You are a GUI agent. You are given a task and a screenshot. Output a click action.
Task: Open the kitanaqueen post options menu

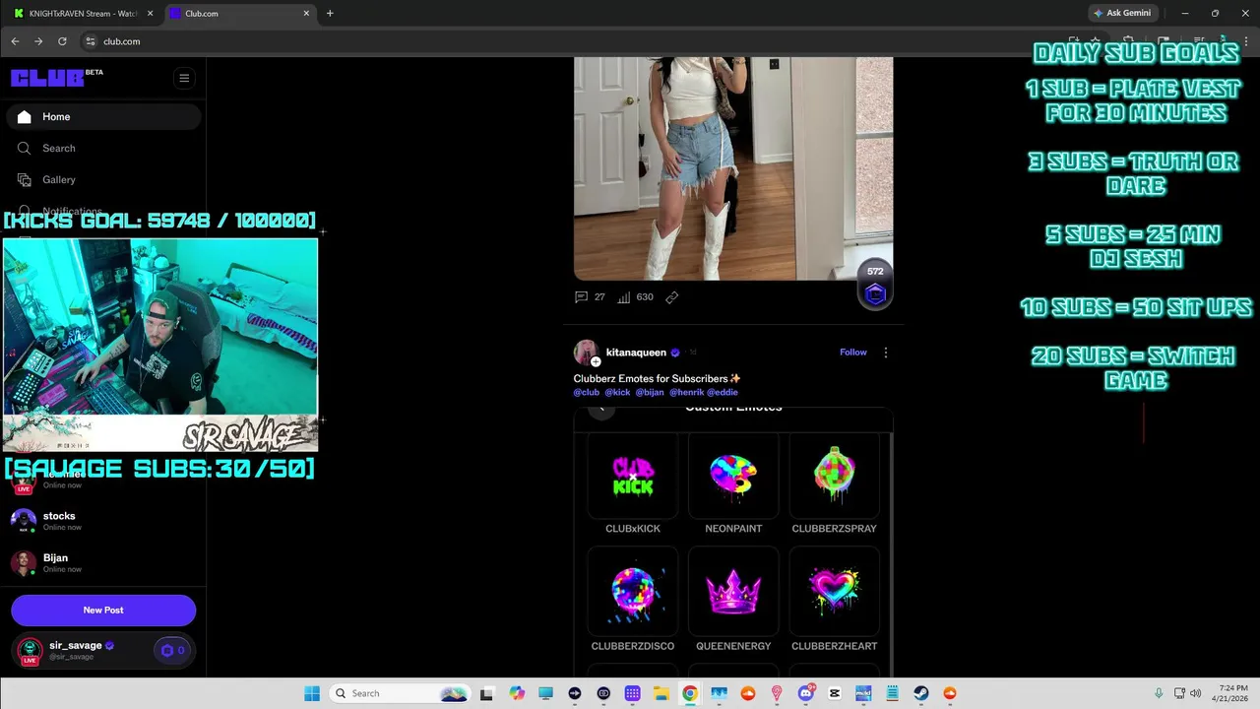[x=885, y=353]
